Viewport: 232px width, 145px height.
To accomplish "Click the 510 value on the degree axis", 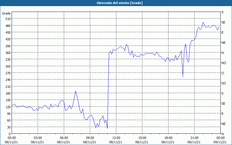I will pos(8,19).
